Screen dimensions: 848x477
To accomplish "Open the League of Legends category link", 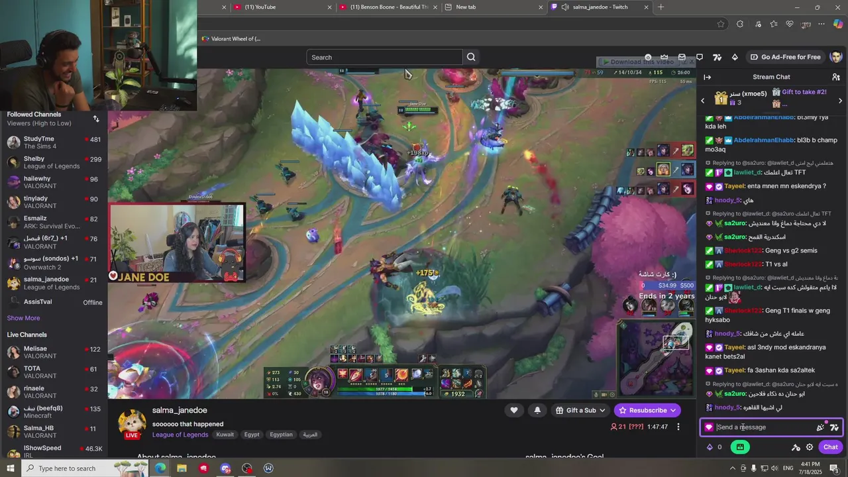I will coord(180,435).
